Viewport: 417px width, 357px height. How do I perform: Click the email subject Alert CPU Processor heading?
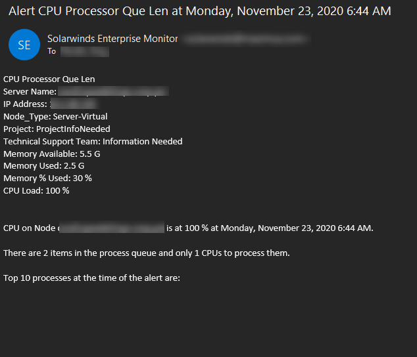pyautogui.click(x=200, y=11)
